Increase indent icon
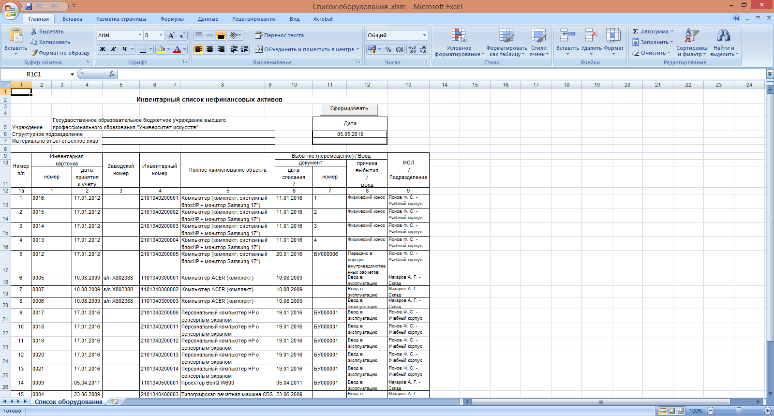 [245, 49]
